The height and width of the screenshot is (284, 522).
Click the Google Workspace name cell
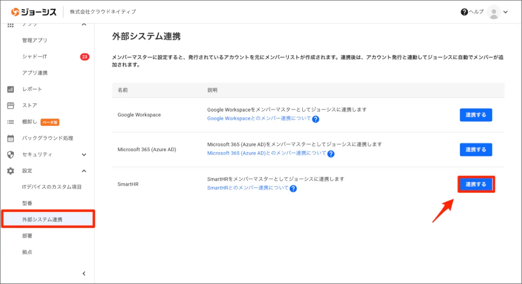[139, 115]
